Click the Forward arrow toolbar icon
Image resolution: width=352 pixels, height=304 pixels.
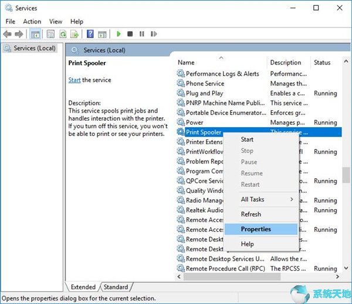(x=19, y=34)
